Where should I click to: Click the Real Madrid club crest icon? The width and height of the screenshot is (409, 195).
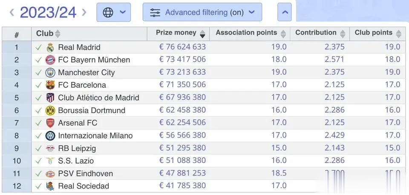50,47
